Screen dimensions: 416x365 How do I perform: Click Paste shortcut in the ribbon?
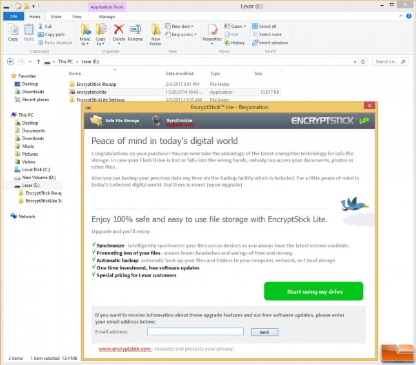pyautogui.click(x=55, y=43)
